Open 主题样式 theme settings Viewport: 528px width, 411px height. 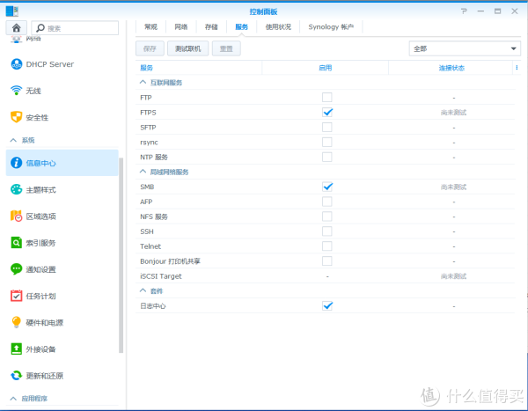pos(40,190)
